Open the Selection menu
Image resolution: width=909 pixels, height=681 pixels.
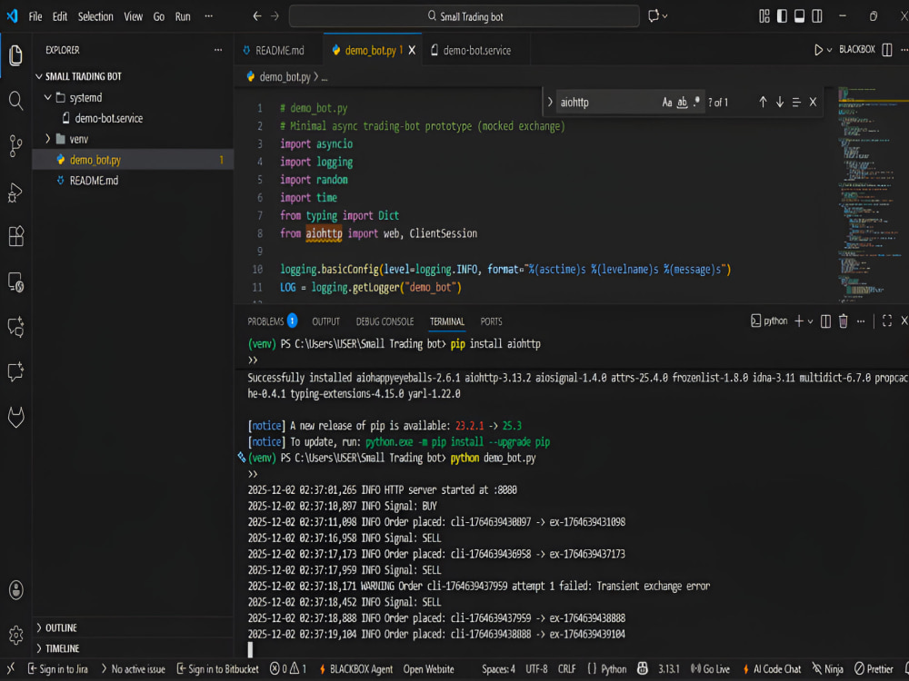(95, 16)
